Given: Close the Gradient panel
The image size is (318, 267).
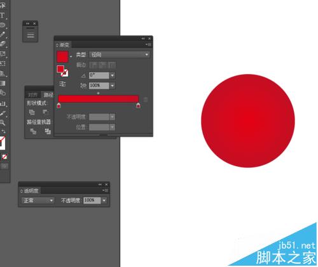Looking at the screenshot, I should tap(149, 39).
